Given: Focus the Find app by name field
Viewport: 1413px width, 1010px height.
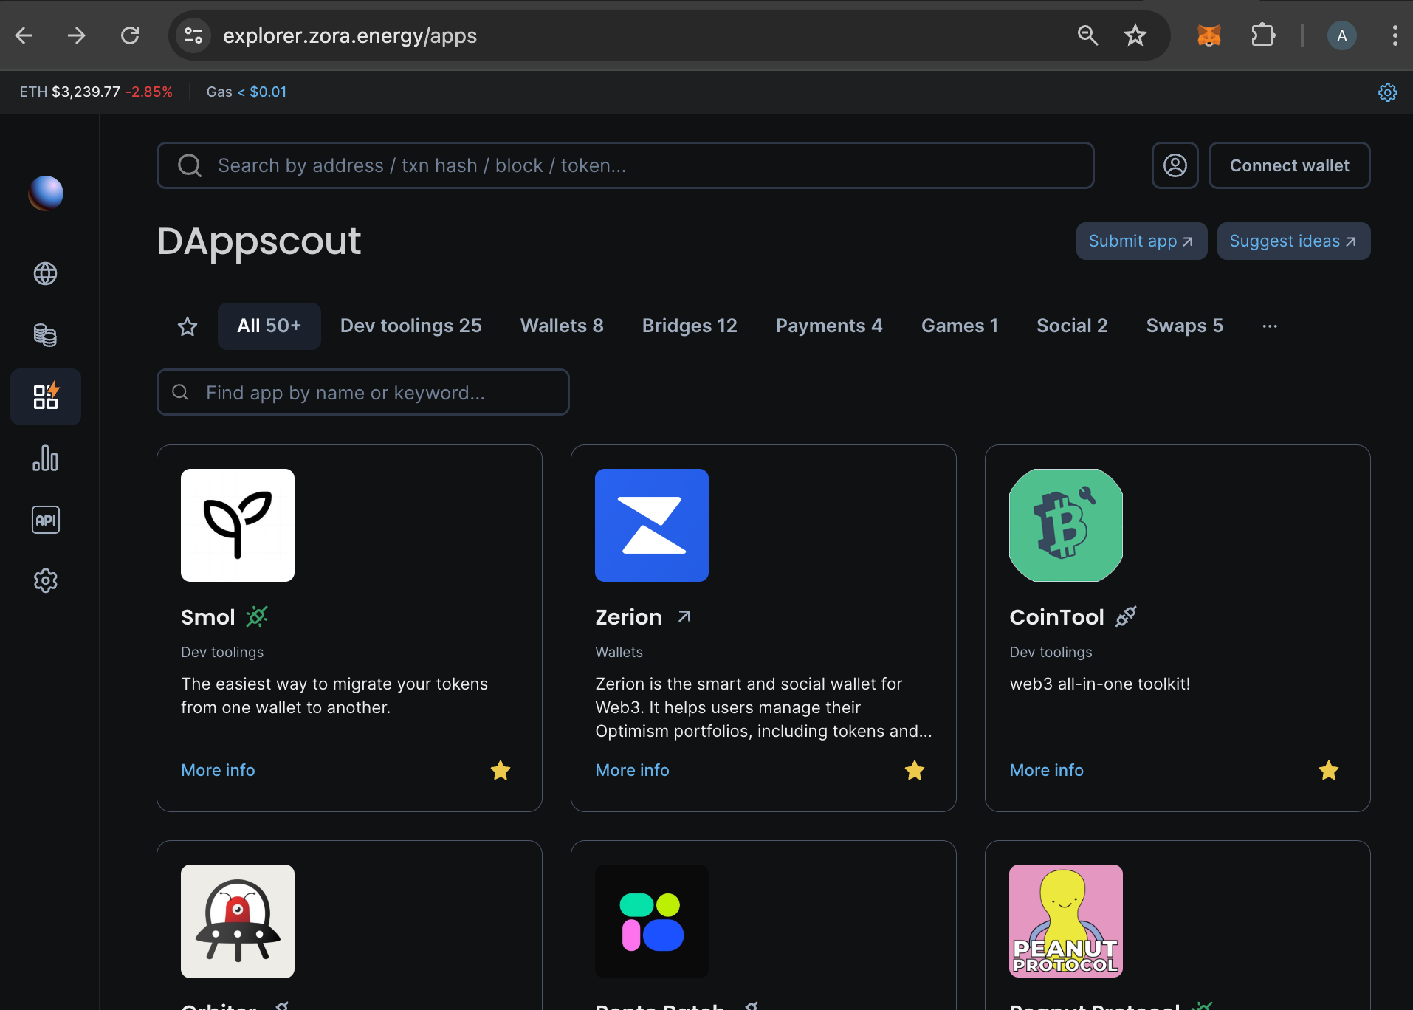Looking at the screenshot, I should click(363, 392).
